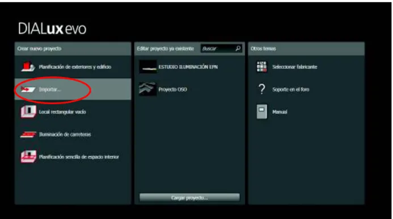Screen dimensions: 393x219
Task: Click the question mark forum support icon
Action: pos(261,89)
